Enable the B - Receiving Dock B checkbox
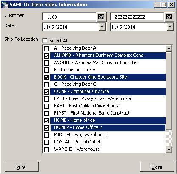The image size is (177, 174). click(x=46, y=70)
